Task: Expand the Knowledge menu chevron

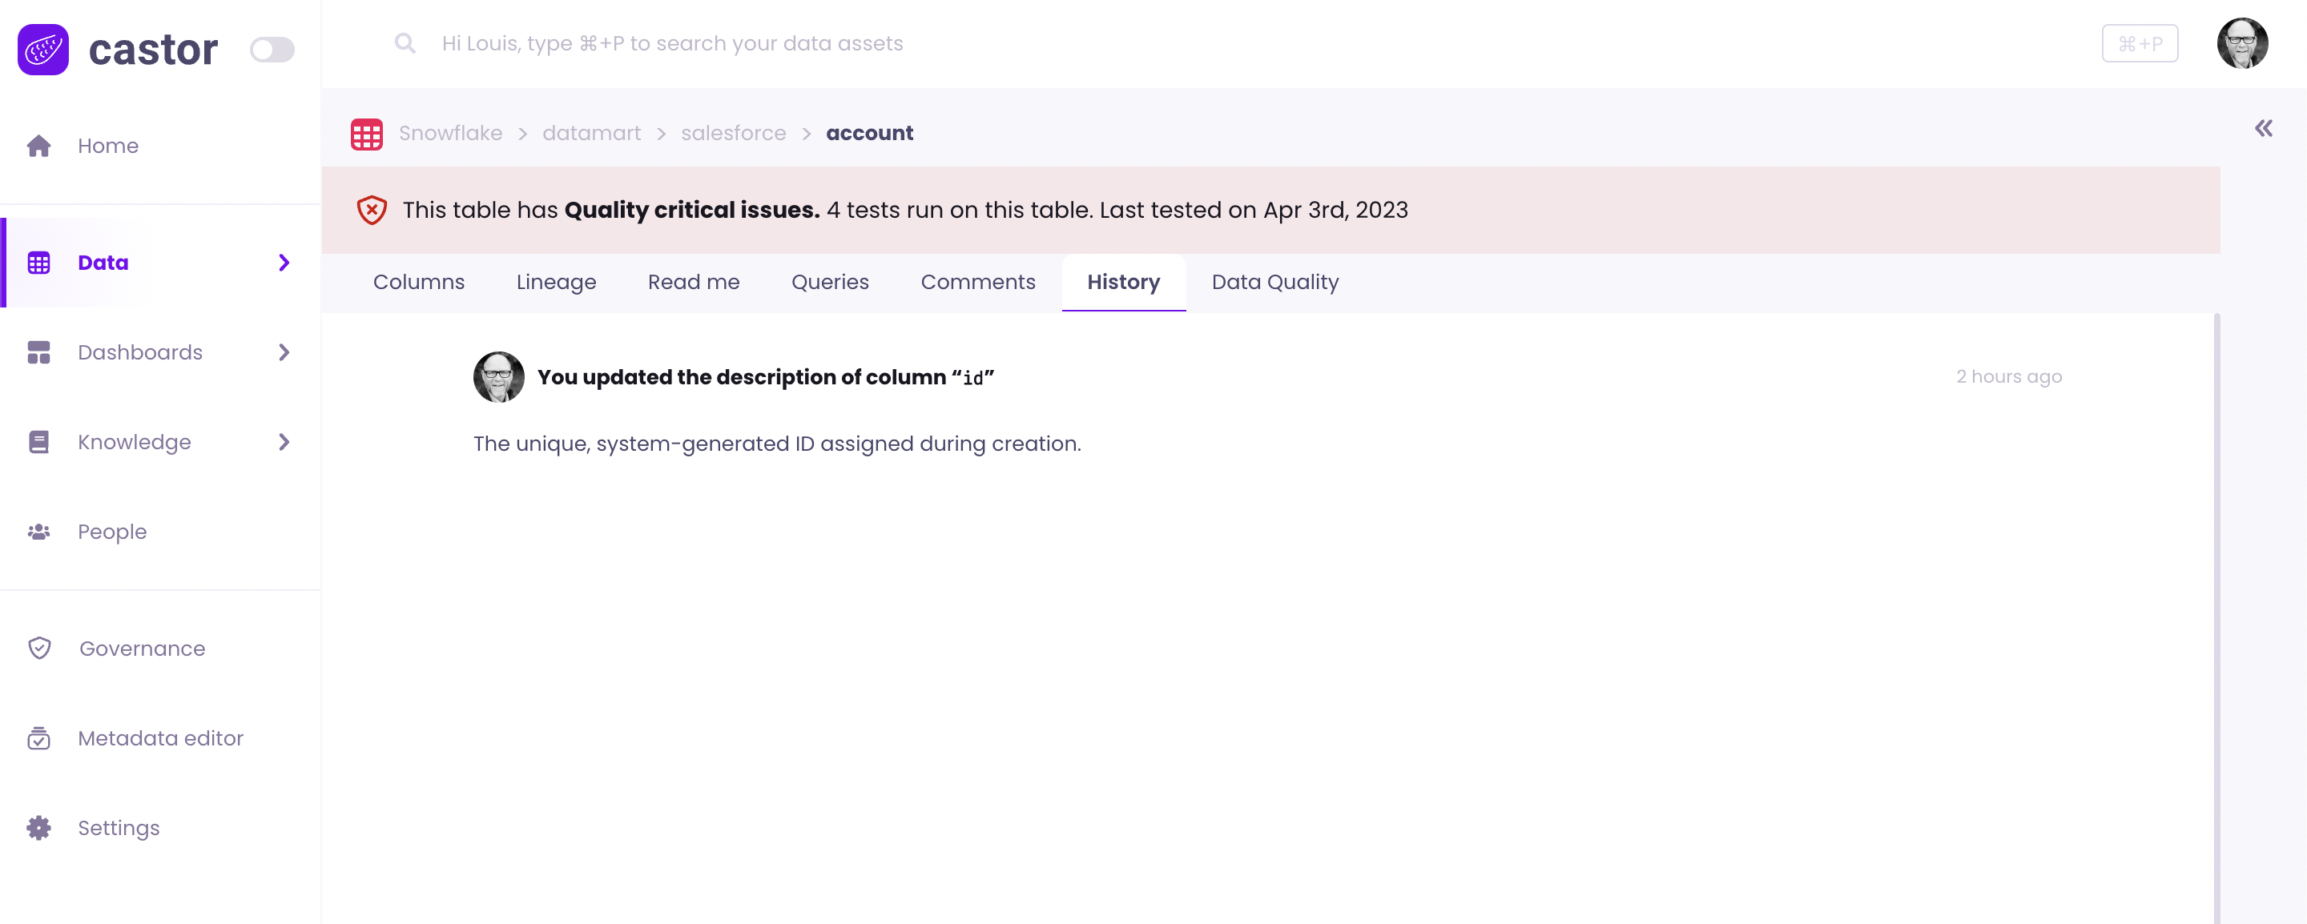Action: click(284, 442)
